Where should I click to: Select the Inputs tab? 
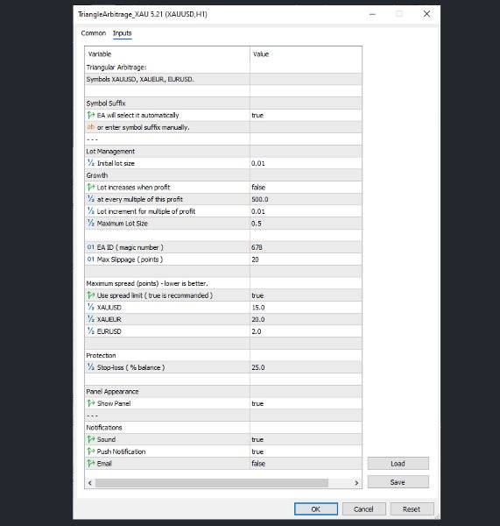122,33
